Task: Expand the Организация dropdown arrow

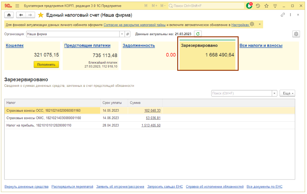Action: (122, 34)
